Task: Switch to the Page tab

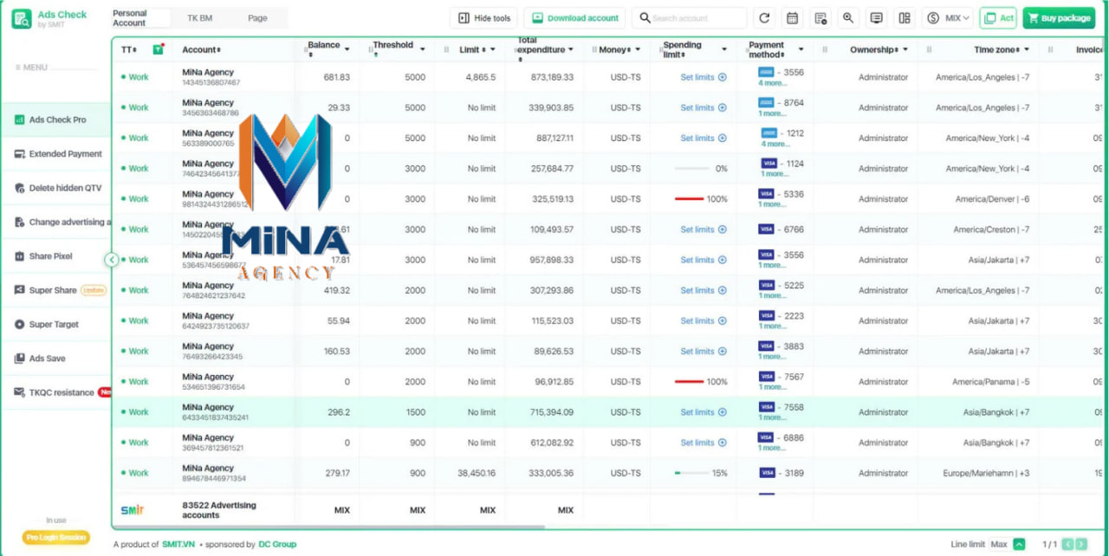Action: tap(257, 18)
